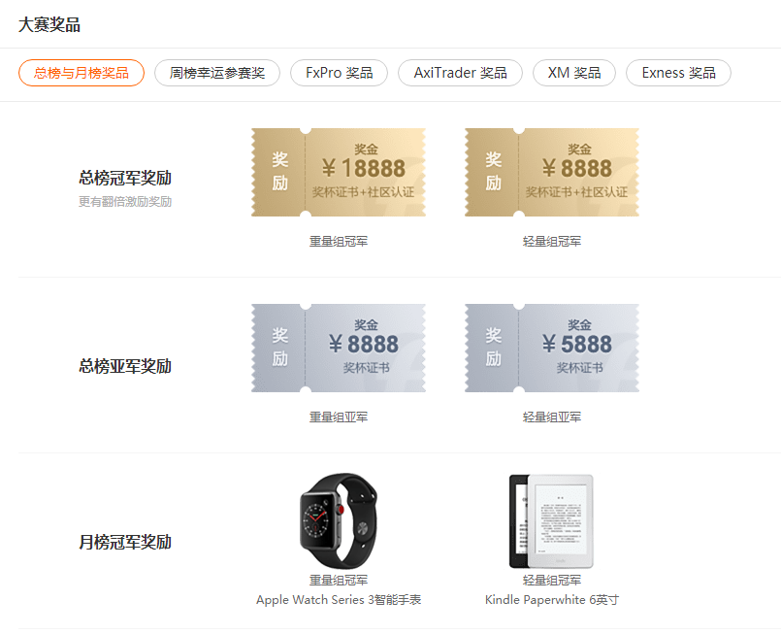Click the 更有翻倍激励奖励 subtitle
Screen dimensions: 781x634
[x=125, y=201]
